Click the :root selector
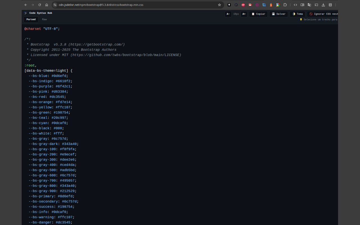The image size is (360, 225). tap(30, 66)
